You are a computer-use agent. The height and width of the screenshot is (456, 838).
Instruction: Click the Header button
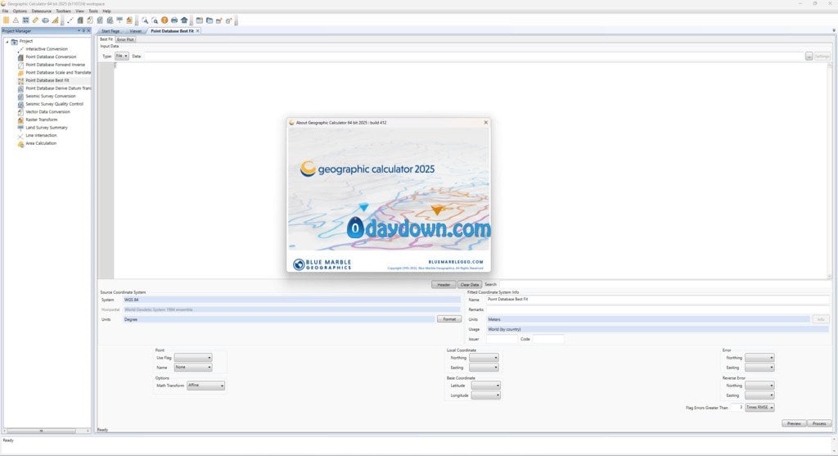(444, 285)
